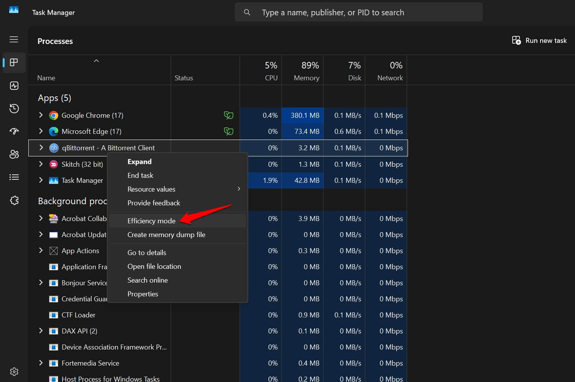
Task: Open the App history sidebar icon
Action: 14,109
